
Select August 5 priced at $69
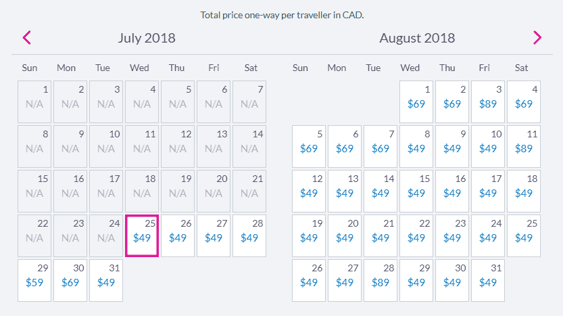pyautogui.click(x=309, y=146)
